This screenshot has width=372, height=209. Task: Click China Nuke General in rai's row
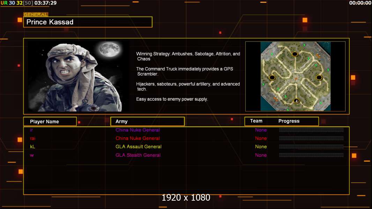[x=137, y=138]
